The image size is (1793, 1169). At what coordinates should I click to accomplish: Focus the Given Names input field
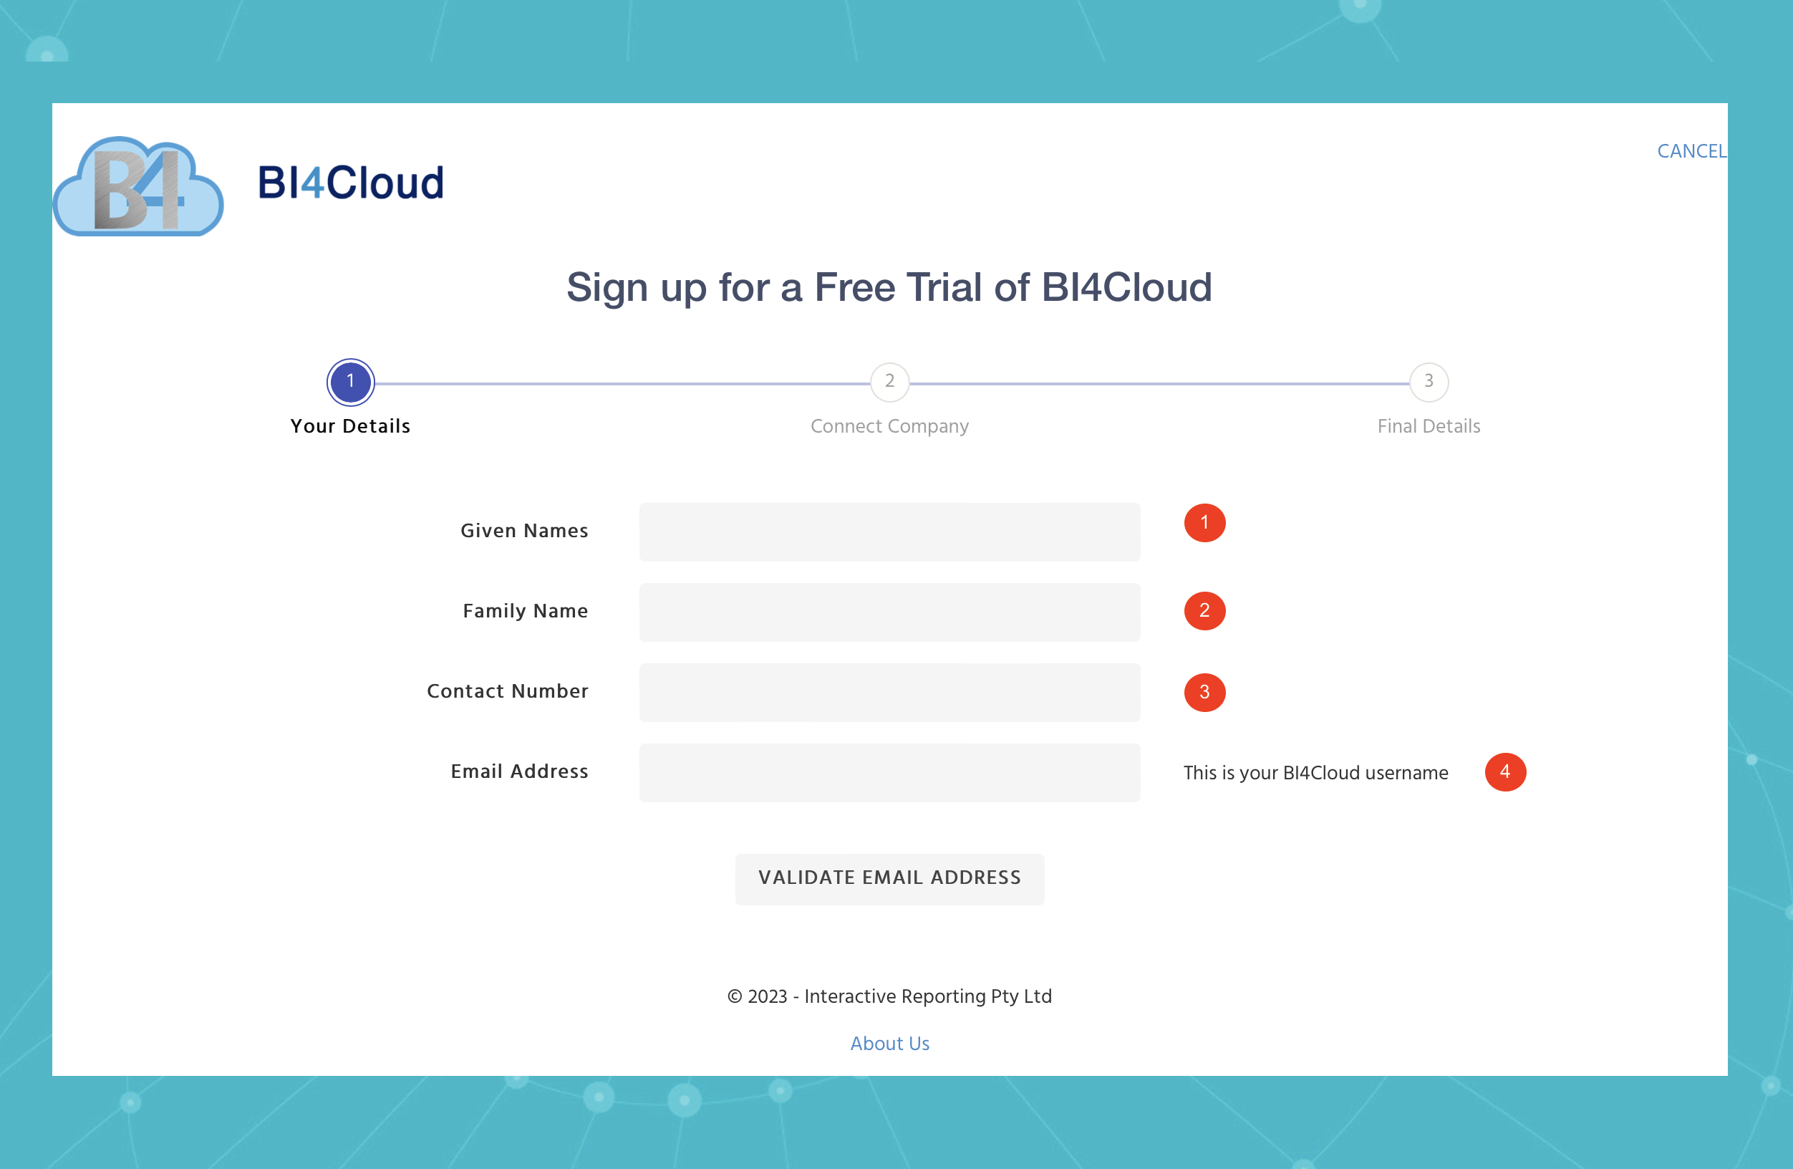tap(890, 532)
